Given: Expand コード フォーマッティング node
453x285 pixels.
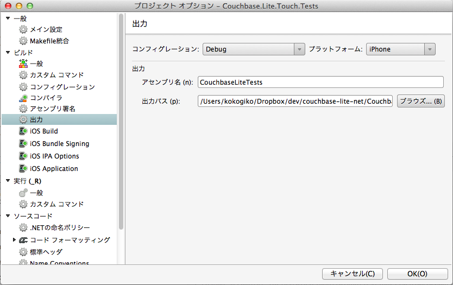Looking at the screenshot, I should coord(14,239).
